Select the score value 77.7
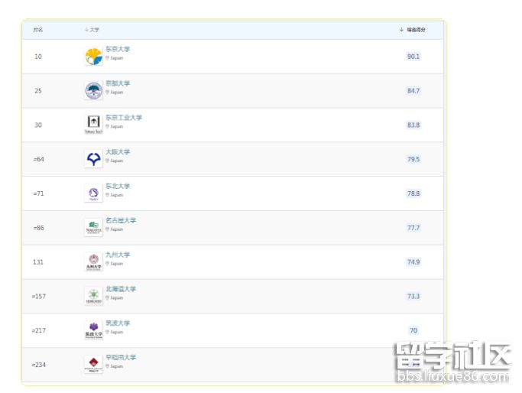This screenshot has width=522, height=393. pyautogui.click(x=413, y=228)
